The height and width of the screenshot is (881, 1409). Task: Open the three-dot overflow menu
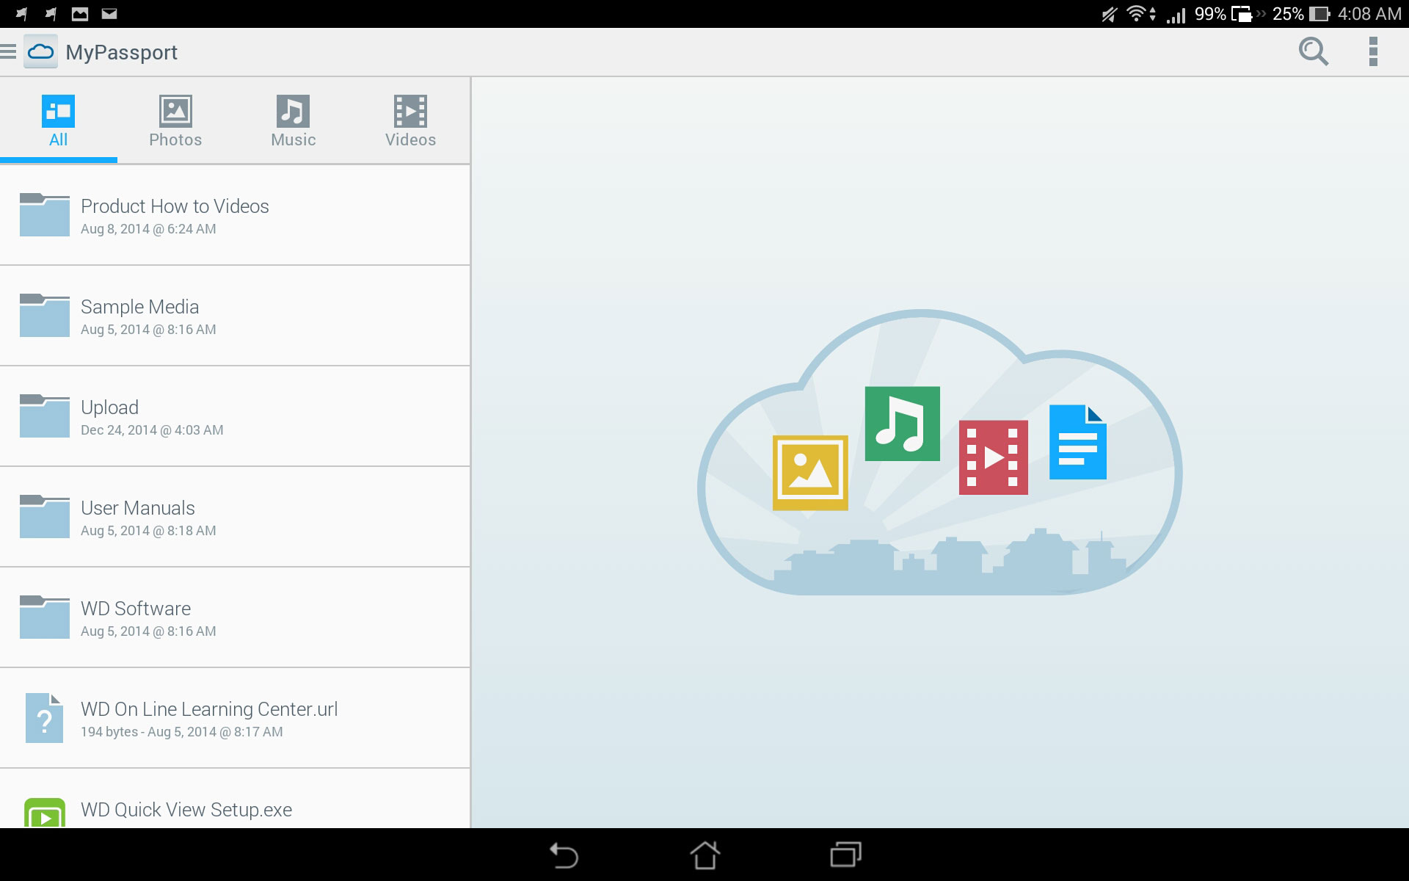coord(1373,51)
